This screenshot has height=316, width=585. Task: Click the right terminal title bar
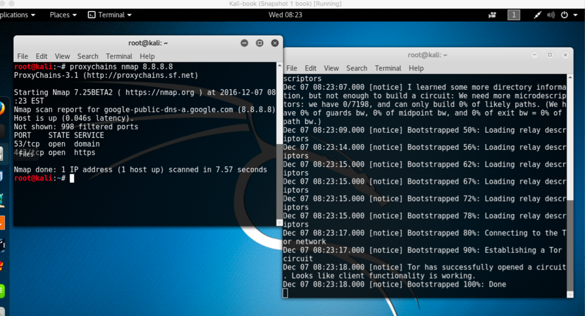click(427, 55)
